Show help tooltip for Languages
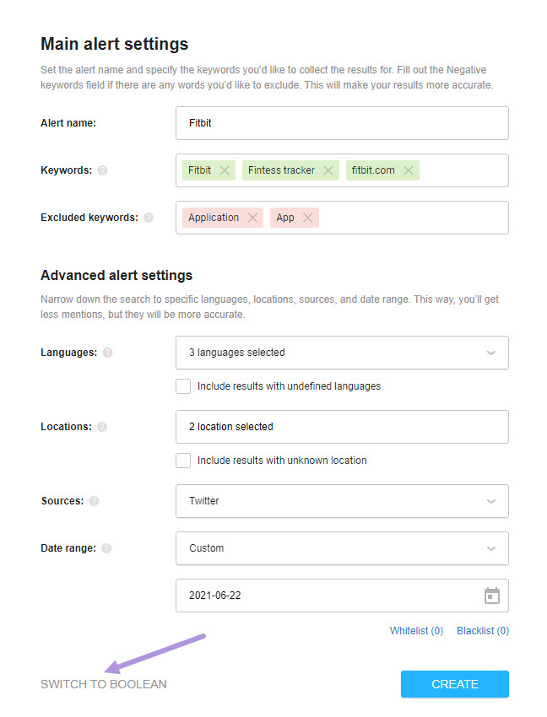This screenshot has width=547, height=717. pyautogui.click(x=107, y=353)
